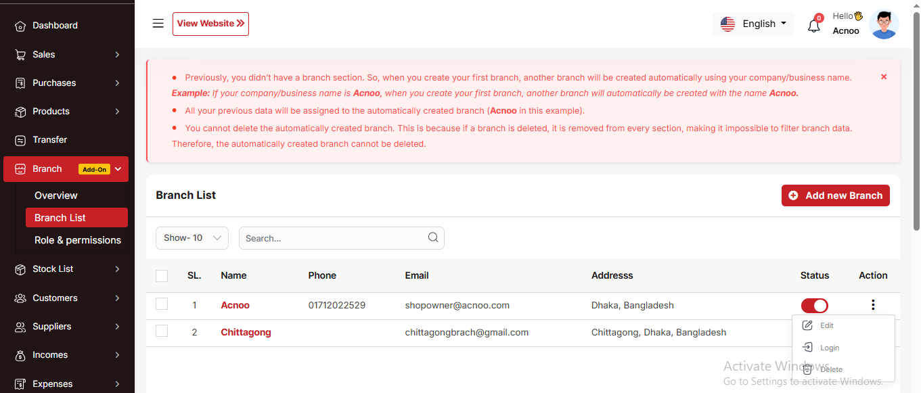Click the search magnifier icon
The image size is (921, 393).
[433, 237]
